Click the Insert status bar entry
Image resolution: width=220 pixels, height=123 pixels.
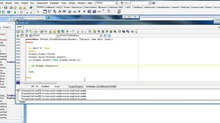pyautogui.click(x=57, y=86)
